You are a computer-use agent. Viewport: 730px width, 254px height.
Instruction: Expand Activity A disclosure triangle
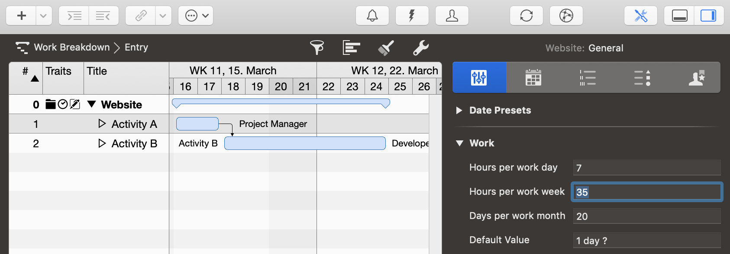pos(102,124)
